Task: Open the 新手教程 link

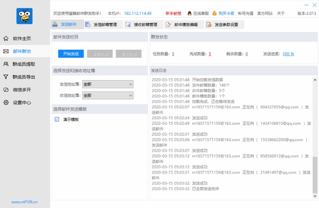Action: tap(173, 13)
